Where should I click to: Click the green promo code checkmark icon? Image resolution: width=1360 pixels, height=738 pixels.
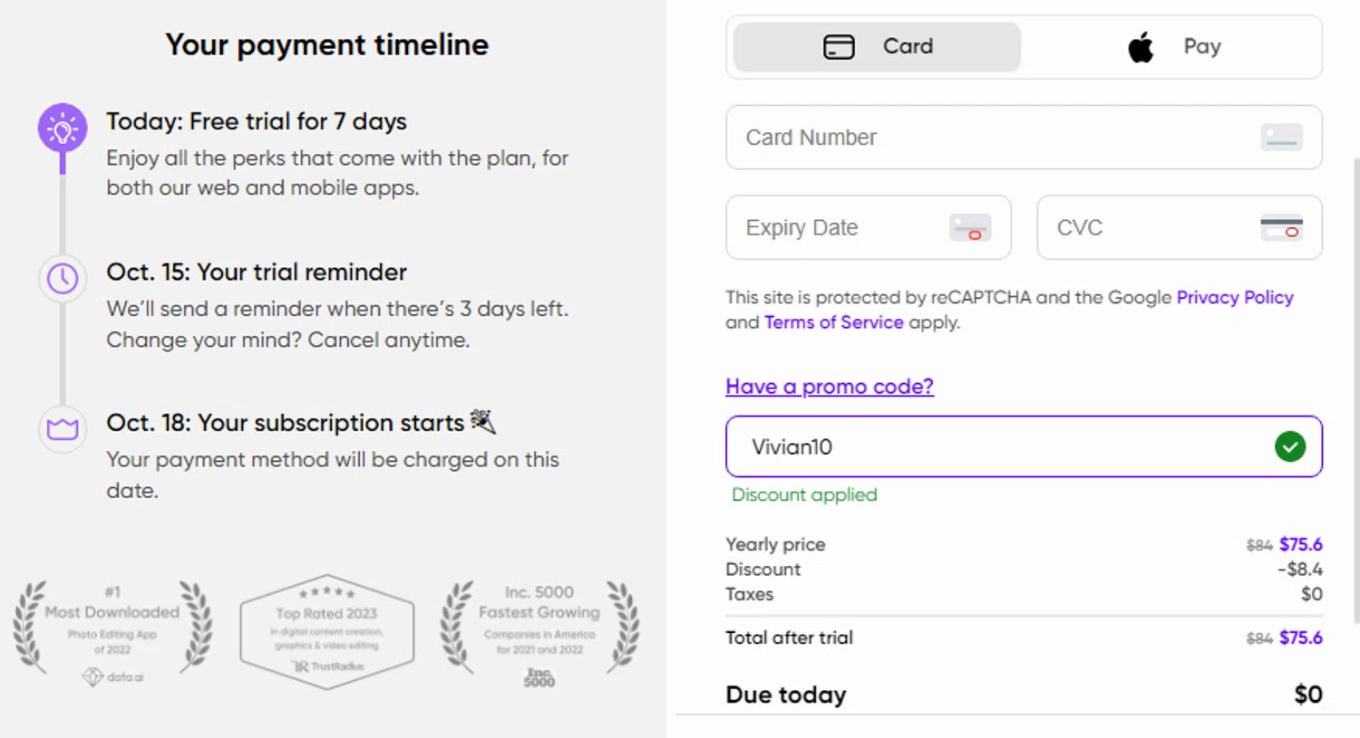click(x=1289, y=446)
